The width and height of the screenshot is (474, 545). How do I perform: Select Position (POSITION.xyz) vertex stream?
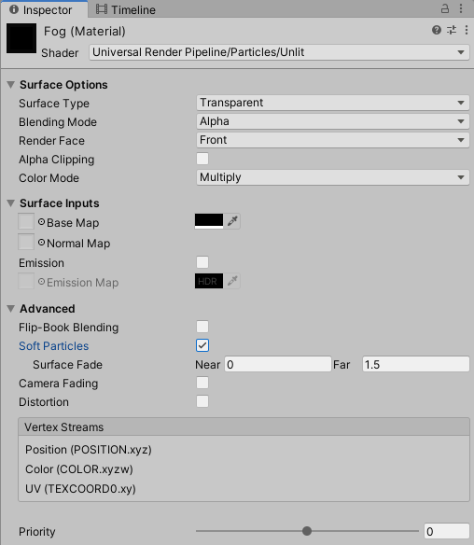(89, 450)
